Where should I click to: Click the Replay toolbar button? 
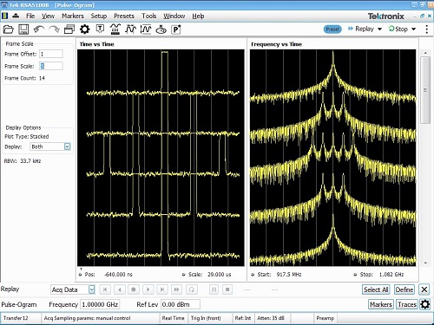pos(361,29)
